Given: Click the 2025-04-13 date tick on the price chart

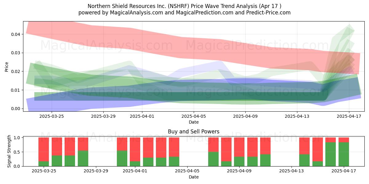Looking at the screenshot, I should pyautogui.click(x=297, y=116).
